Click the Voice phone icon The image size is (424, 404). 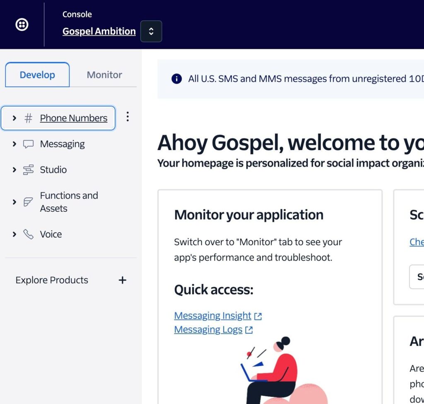[x=28, y=235]
